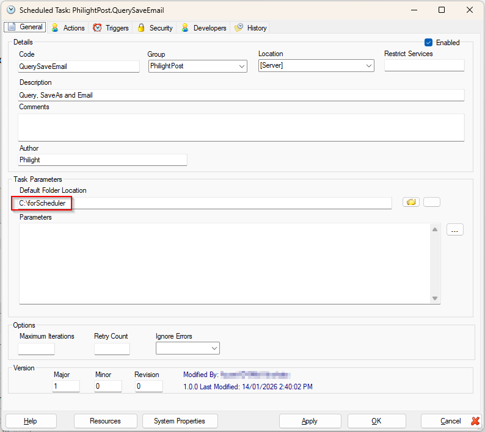
Task: Open the Resources button
Action: (x=106, y=421)
